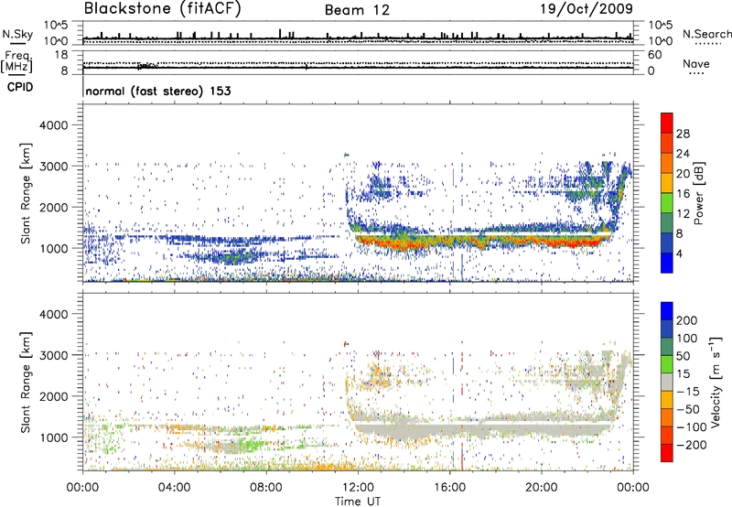Click the 'Velocity [m s-1]' colorbar label
This screenshot has height=507, width=732.
716,383
